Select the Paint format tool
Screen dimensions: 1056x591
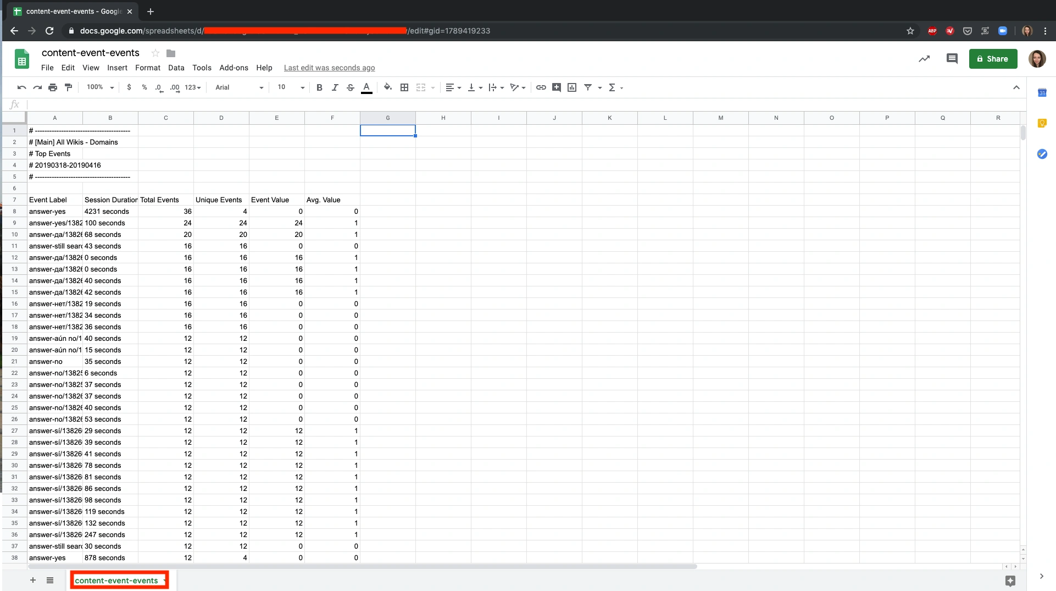(x=69, y=87)
